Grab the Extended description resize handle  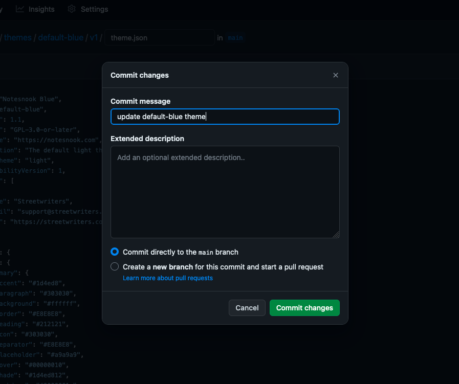click(336, 235)
